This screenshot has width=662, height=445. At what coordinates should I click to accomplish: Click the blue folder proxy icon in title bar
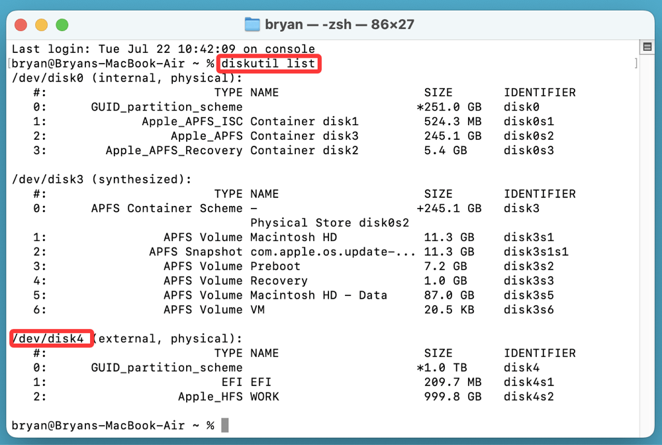click(x=252, y=24)
